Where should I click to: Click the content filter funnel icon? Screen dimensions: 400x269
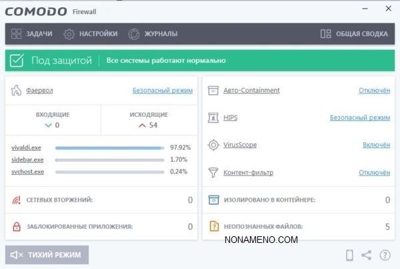[213, 172]
